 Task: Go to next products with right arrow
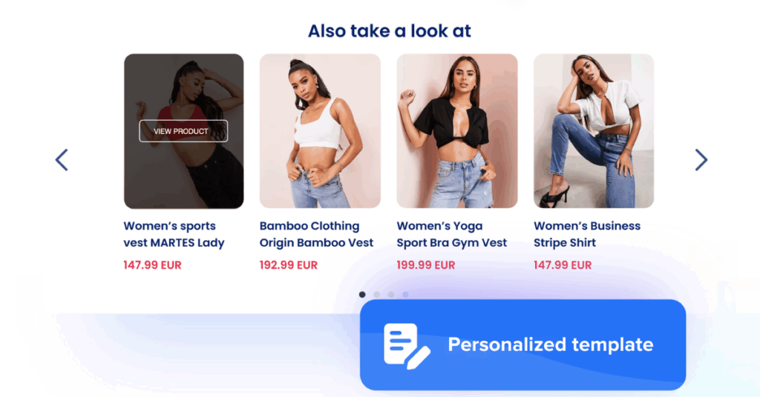coord(701,160)
